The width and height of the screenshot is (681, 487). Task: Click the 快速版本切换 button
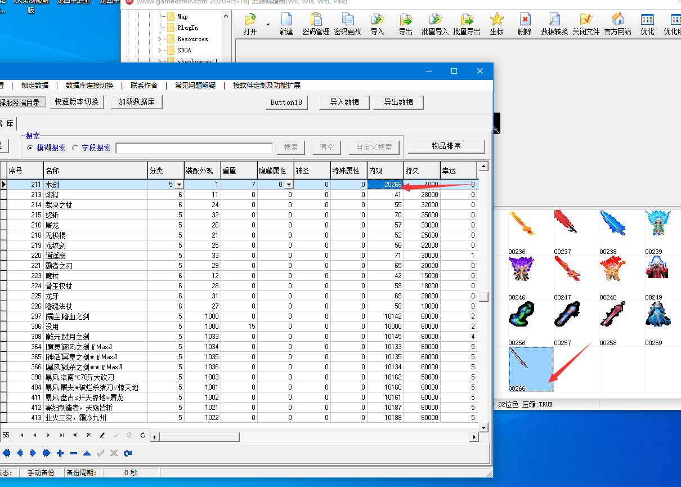coord(77,102)
